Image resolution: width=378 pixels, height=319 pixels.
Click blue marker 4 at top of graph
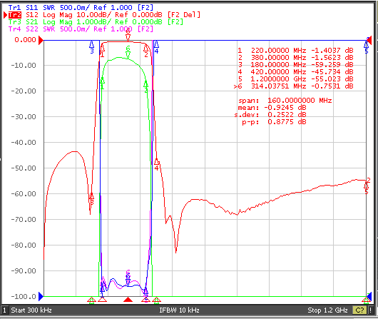[x=156, y=47]
